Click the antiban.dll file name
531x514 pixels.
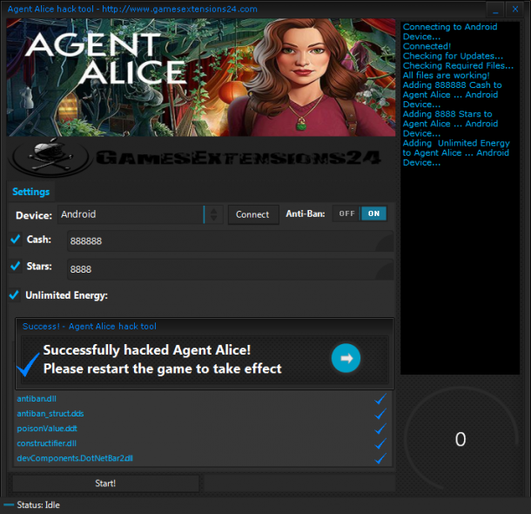click(37, 399)
